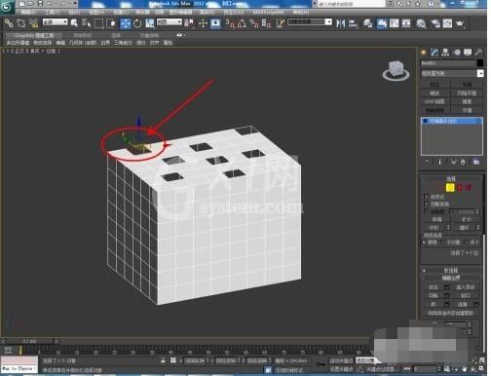Click Configure Modifier Sets icon
Screen dimensions: 491x376
click(476, 162)
